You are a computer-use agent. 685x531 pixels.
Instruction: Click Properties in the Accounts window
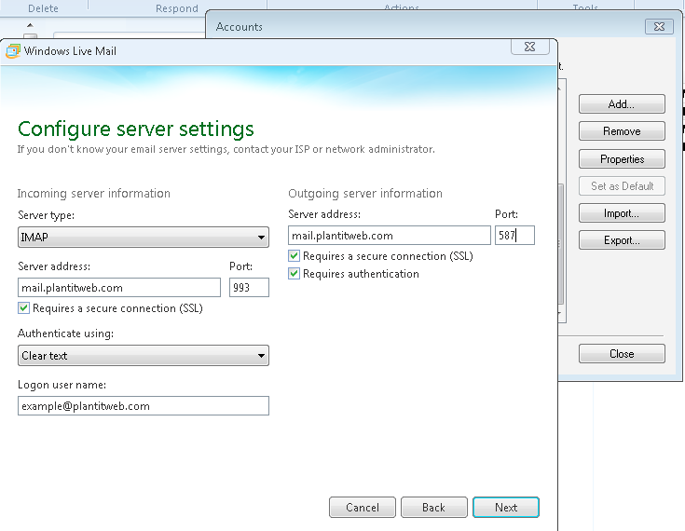point(622,159)
